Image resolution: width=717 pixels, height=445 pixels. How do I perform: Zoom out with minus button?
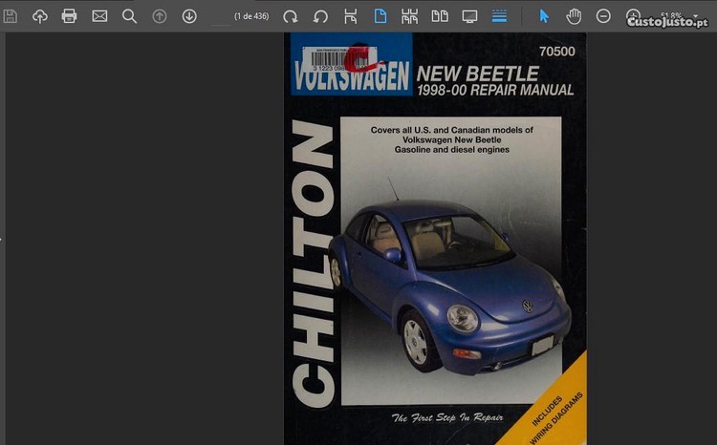coord(603,16)
